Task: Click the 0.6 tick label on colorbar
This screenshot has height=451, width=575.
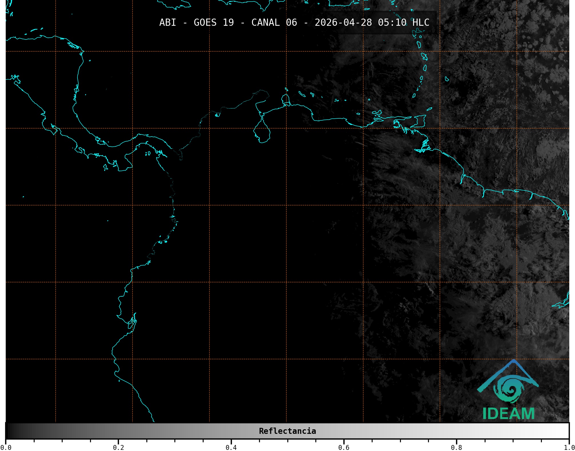Action: [344, 448]
